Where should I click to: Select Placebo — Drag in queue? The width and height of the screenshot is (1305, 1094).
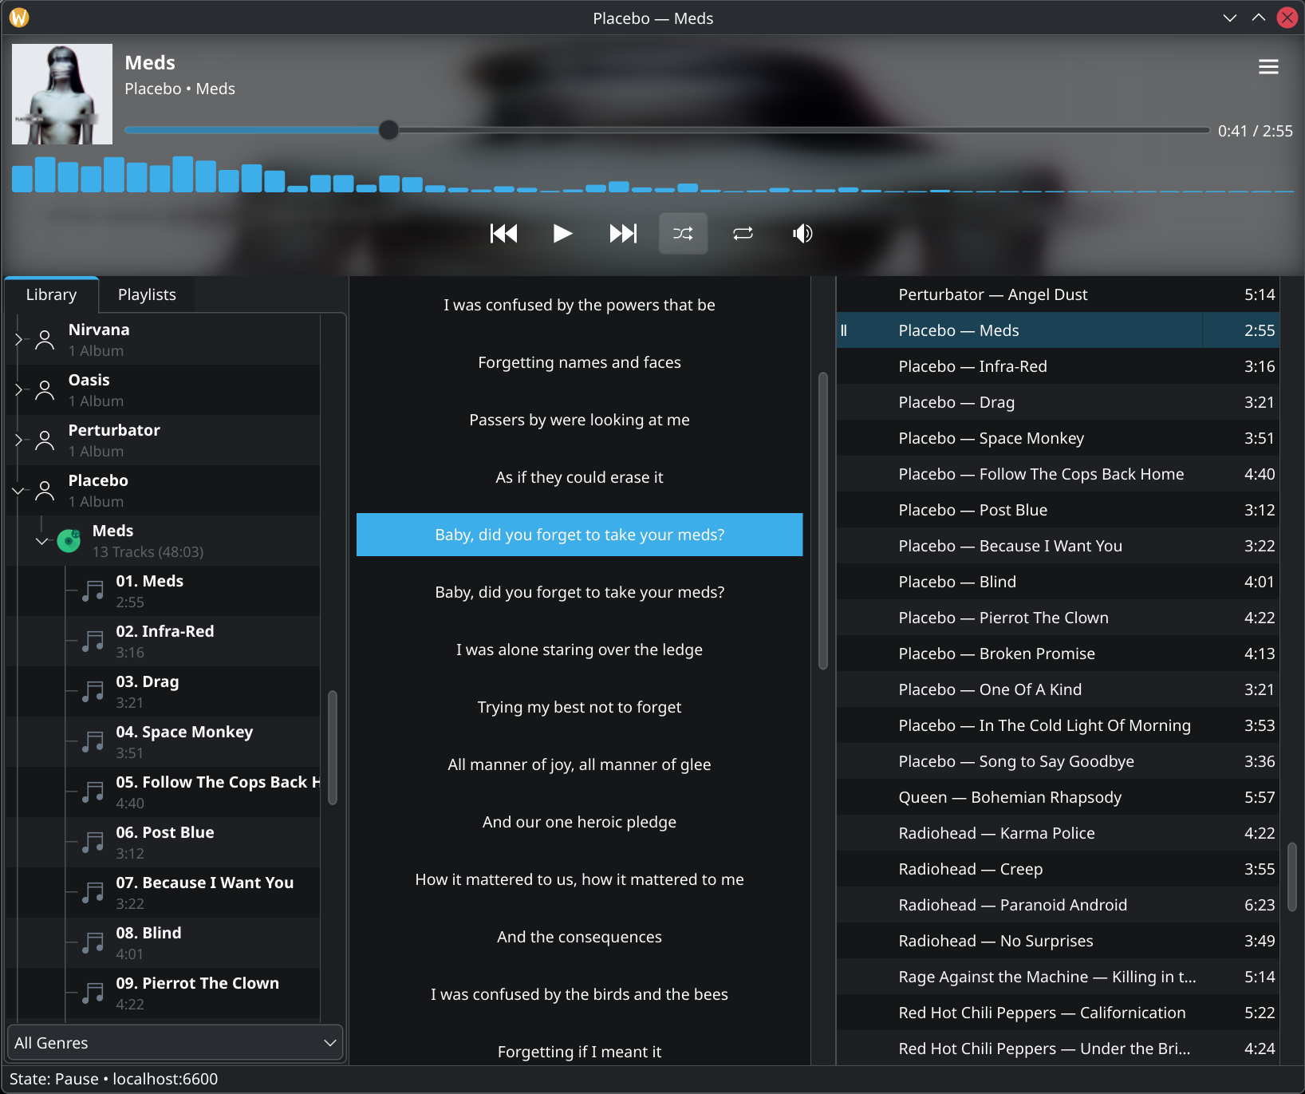pyautogui.click(x=1059, y=402)
